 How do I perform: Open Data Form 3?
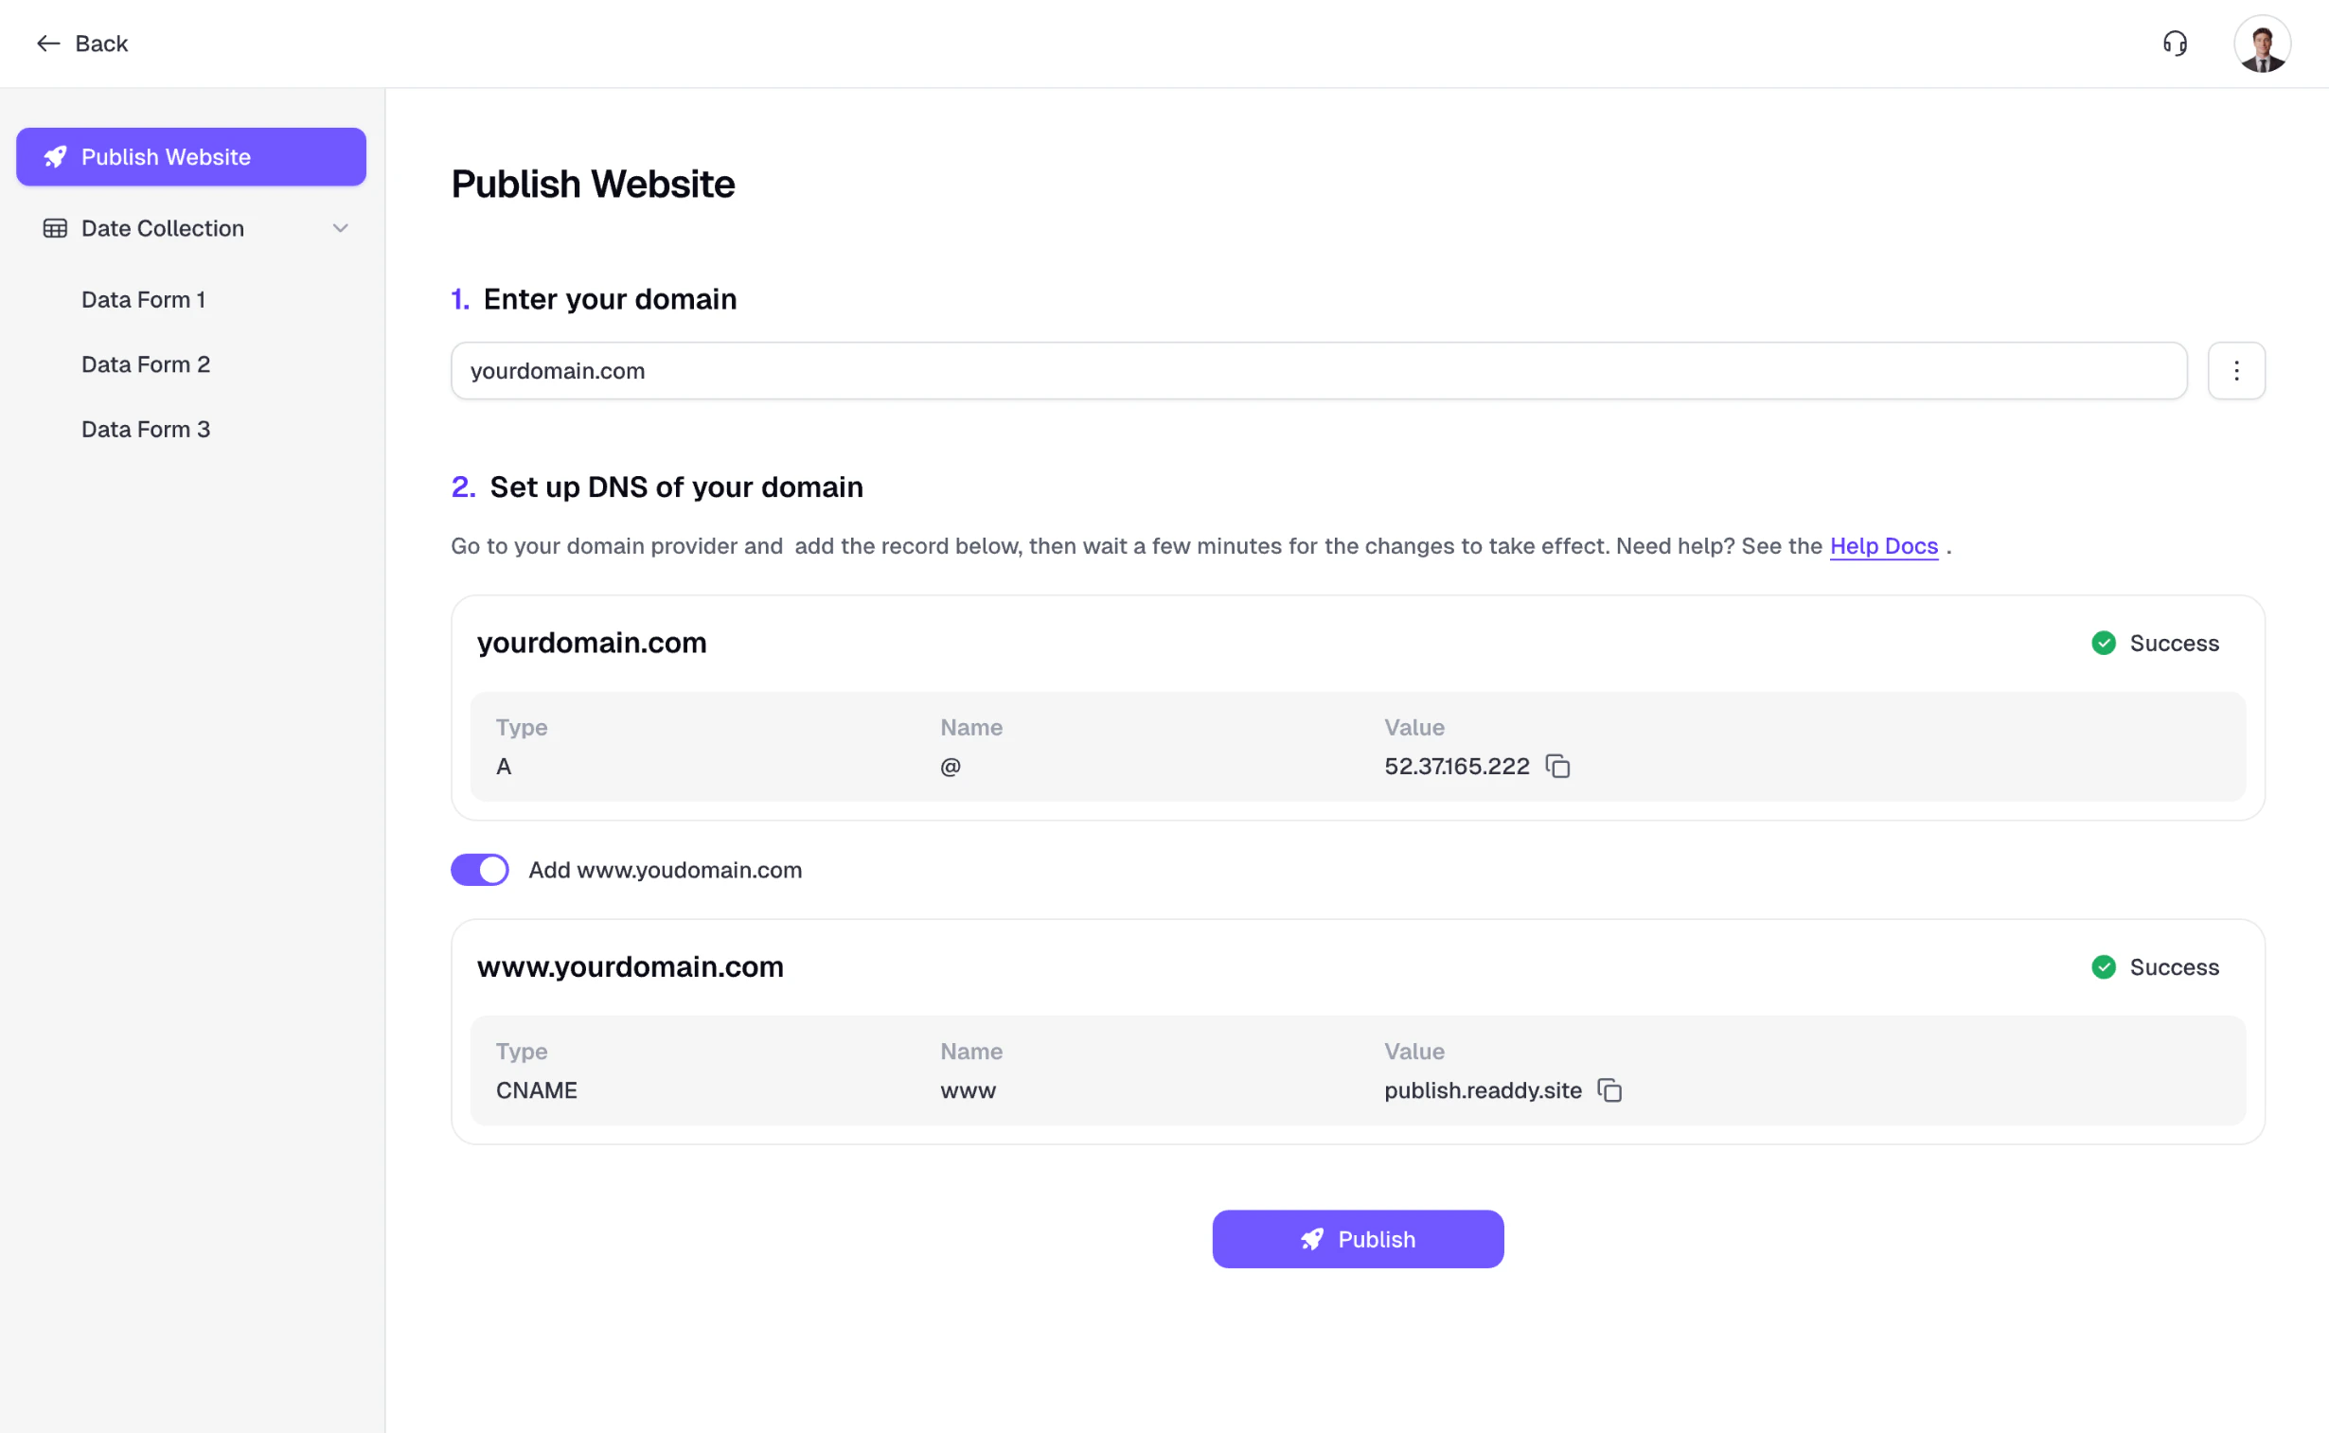pyautogui.click(x=145, y=430)
